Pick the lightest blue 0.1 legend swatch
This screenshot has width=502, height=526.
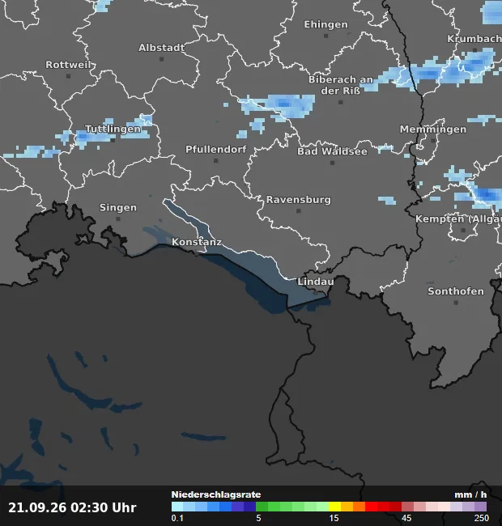[177, 507]
